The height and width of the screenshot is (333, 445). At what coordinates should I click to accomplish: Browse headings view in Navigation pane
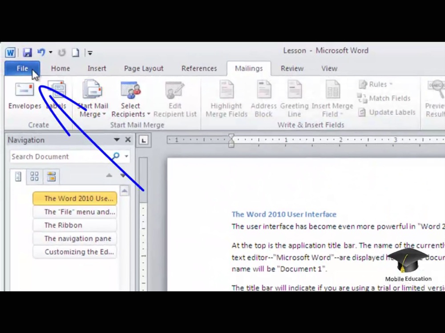[18, 176]
